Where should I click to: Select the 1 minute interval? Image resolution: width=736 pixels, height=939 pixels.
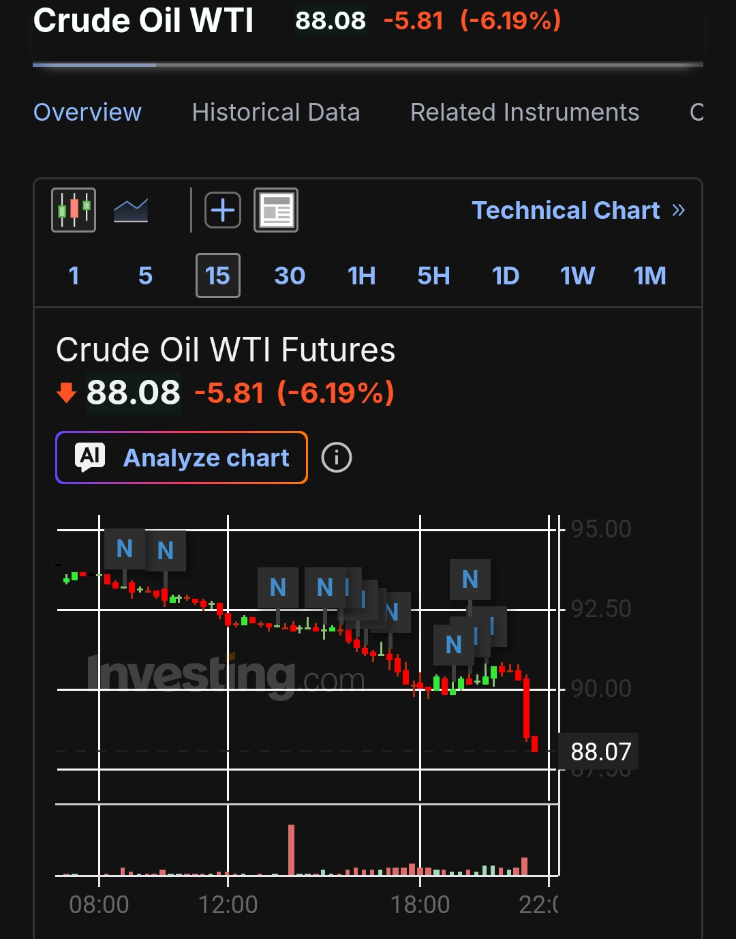(74, 276)
